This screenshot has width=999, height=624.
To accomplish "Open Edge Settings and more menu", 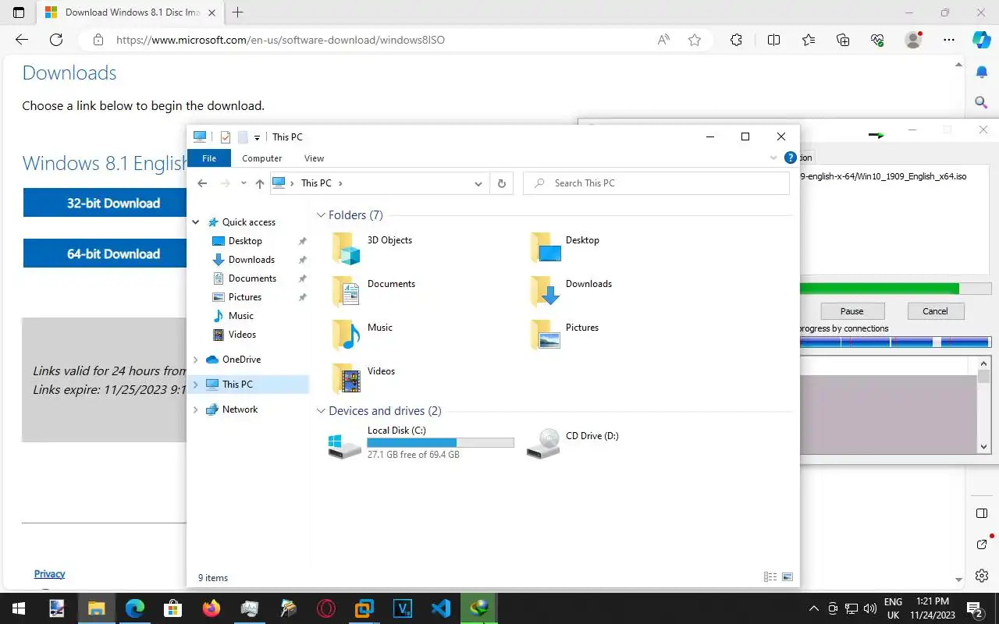I will 948,40.
